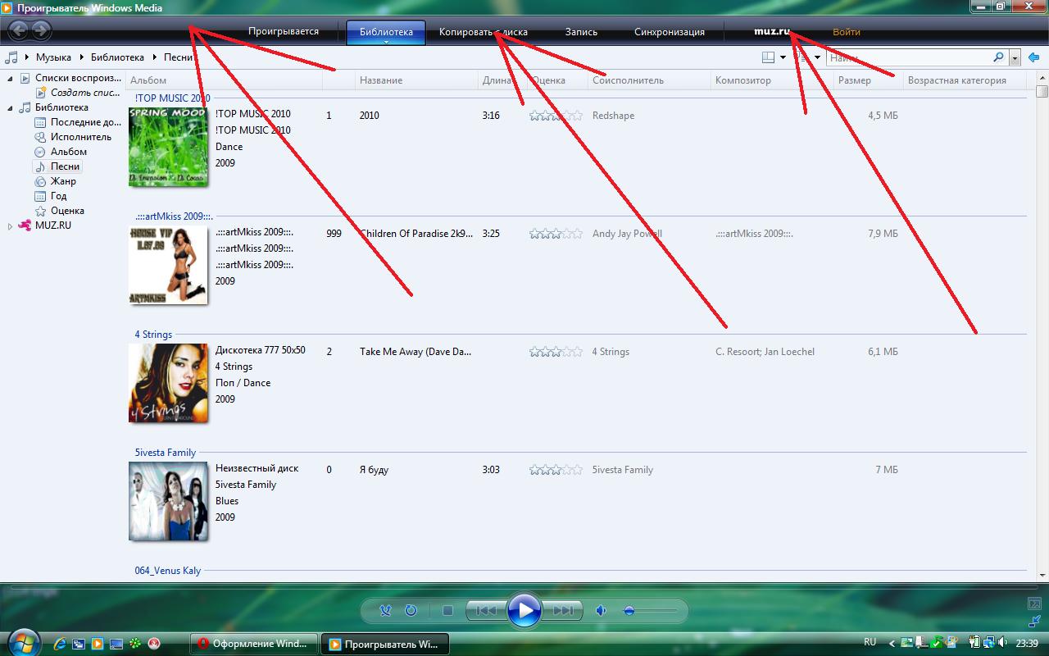This screenshot has height=656, width=1049.
Task: Set five-star rating for Take Me Away
Action: point(577,352)
